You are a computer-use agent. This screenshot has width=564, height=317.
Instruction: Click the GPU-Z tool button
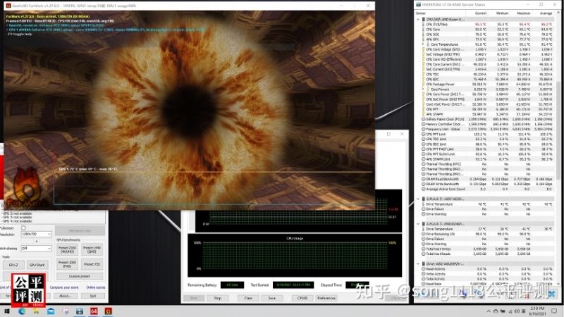click(x=13, y=265)
